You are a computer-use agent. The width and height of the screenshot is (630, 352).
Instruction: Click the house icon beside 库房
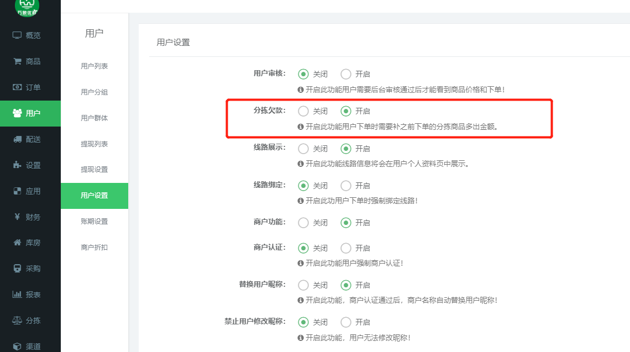[17, 243]
